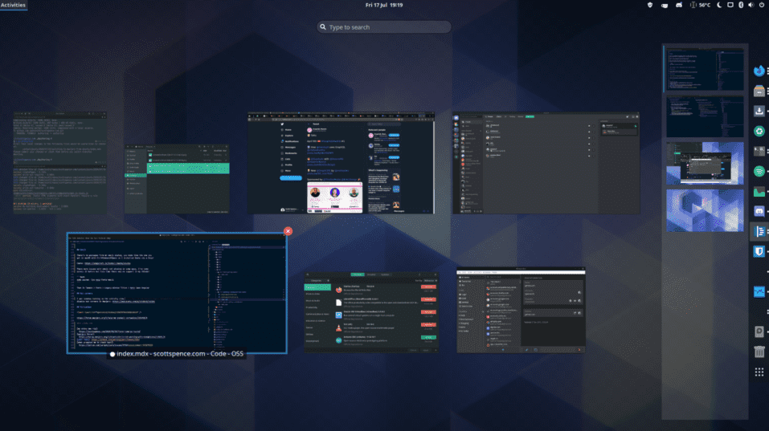
Task: Select the Code - OSS window thumbnail
Action: (x=177, y=293)
